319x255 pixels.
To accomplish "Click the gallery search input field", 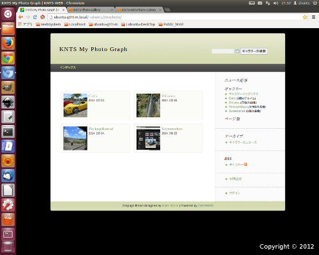I will coord(223,51).
